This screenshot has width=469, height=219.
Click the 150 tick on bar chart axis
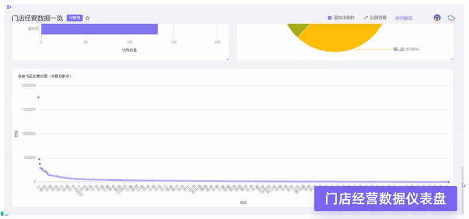click(174, 42)
